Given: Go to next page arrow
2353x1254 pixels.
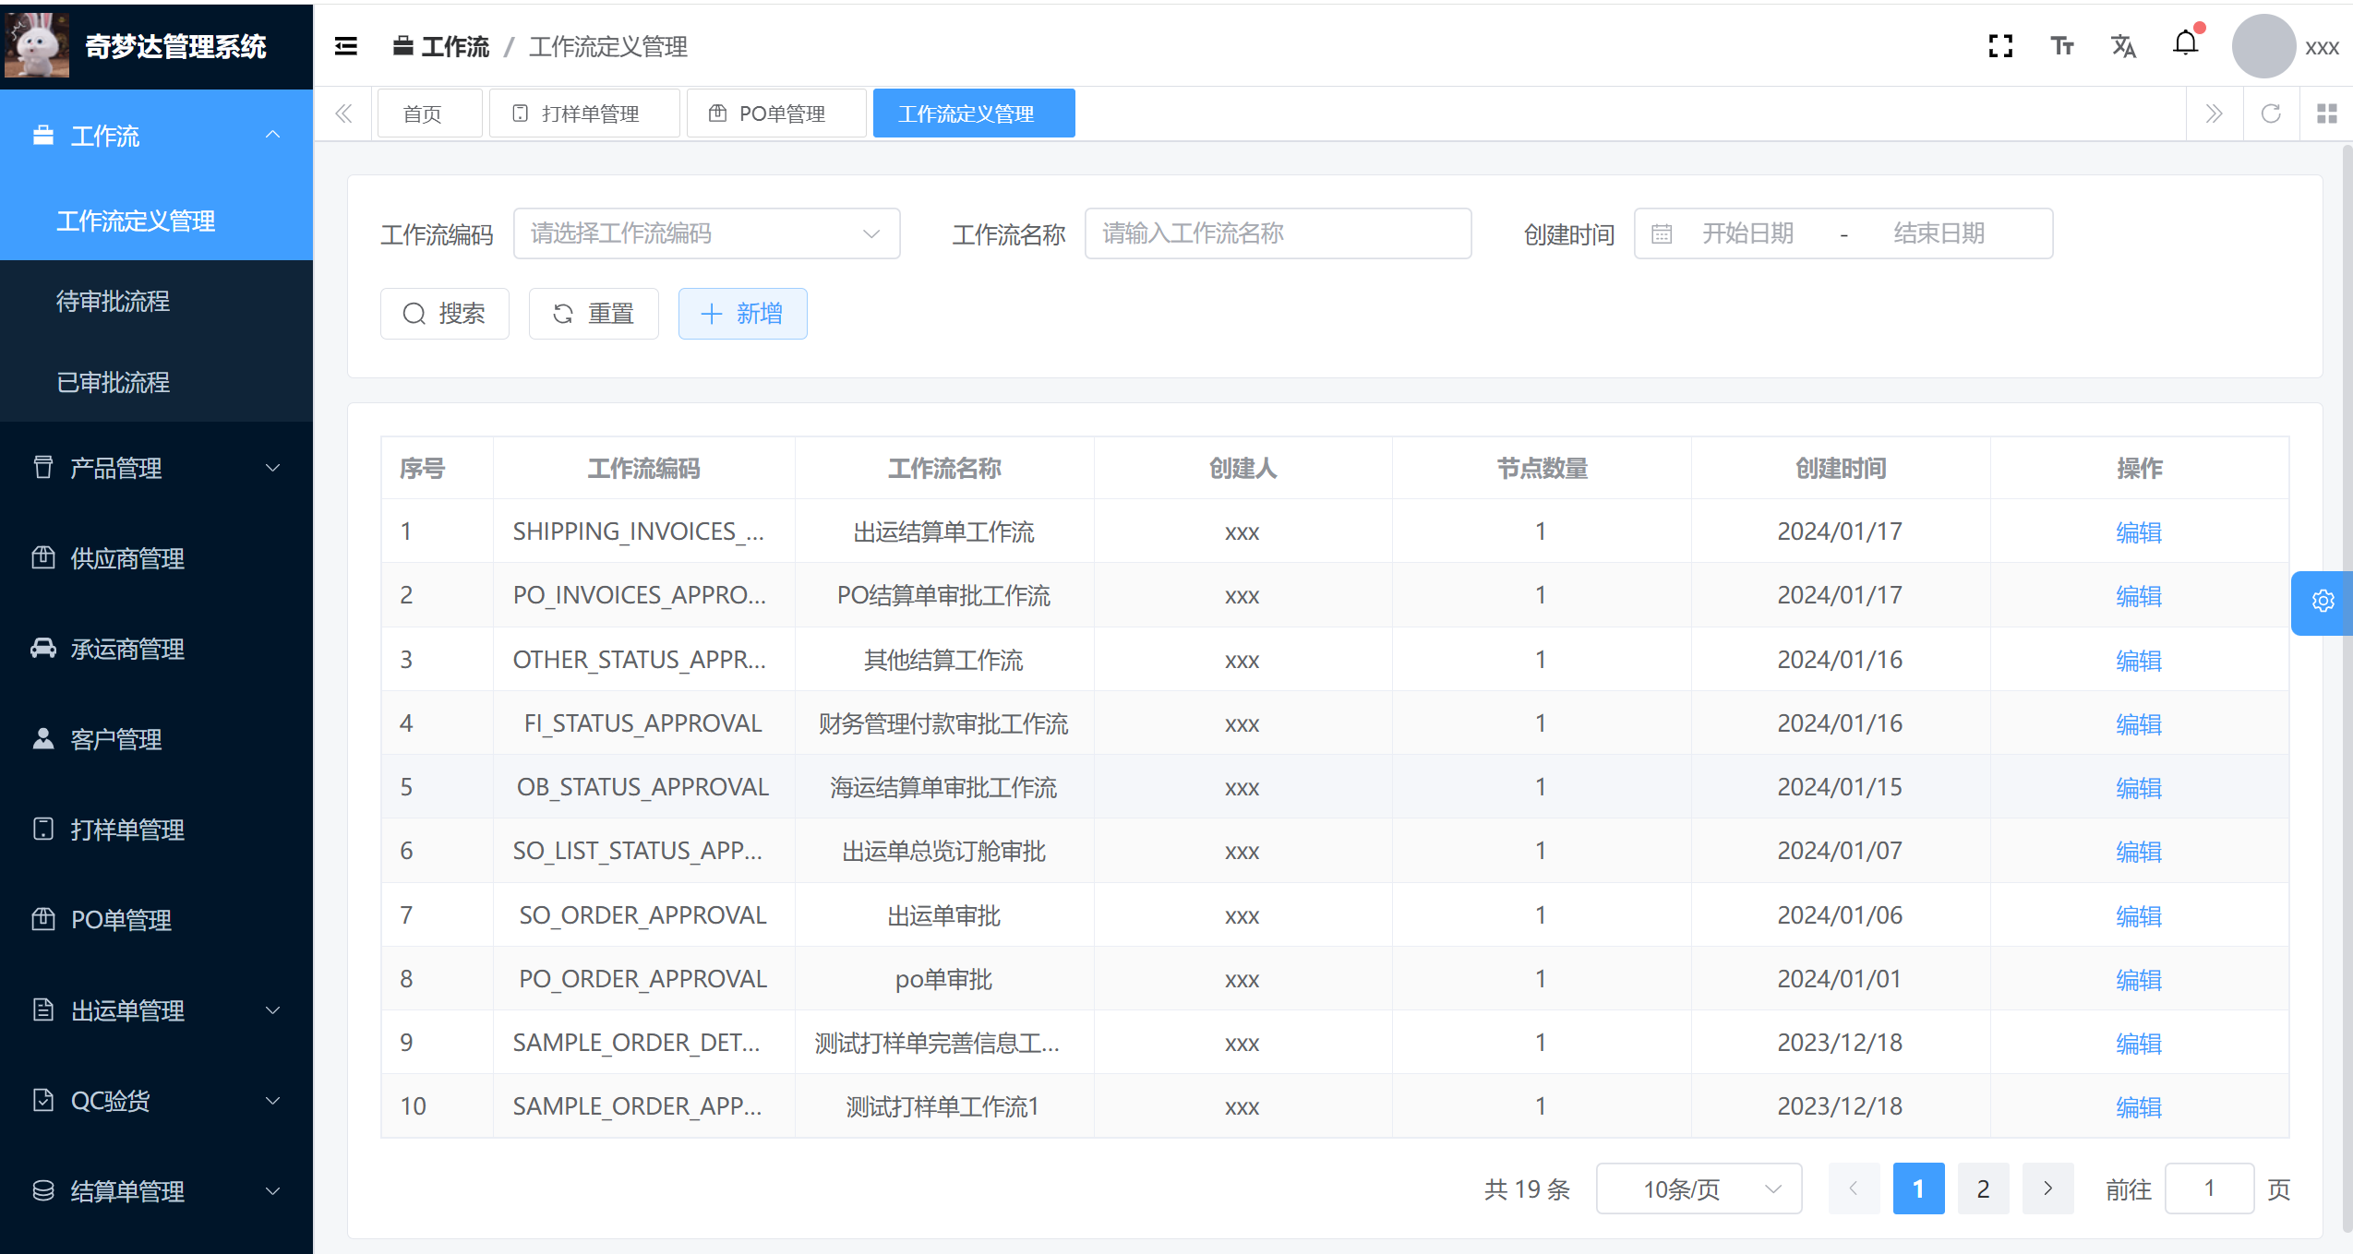Looking at the screenshot, I should coord(2047,1189).
